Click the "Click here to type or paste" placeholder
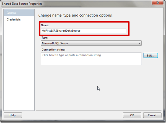 (71, 55)
